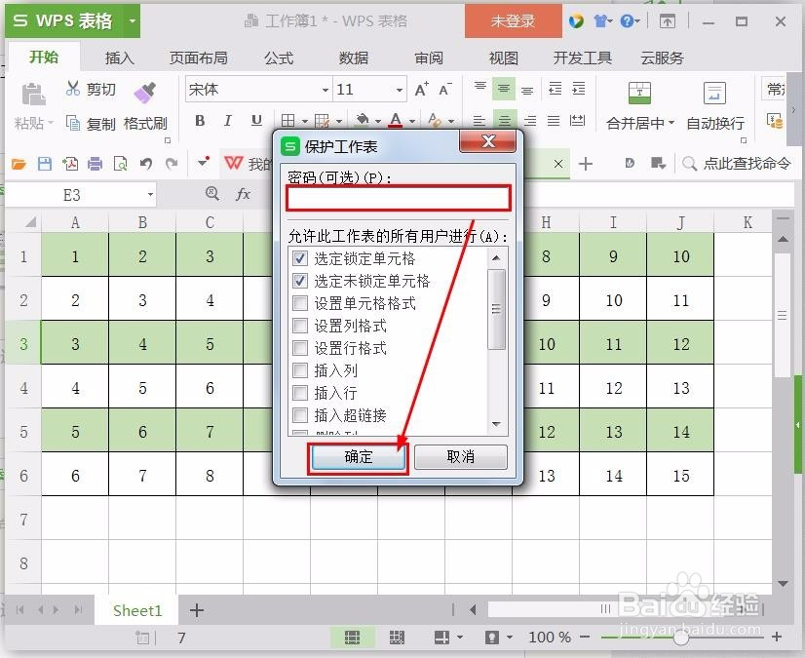Click the Cut scissors icon
The height and width of the screenshot is (658, 805).
73,89
